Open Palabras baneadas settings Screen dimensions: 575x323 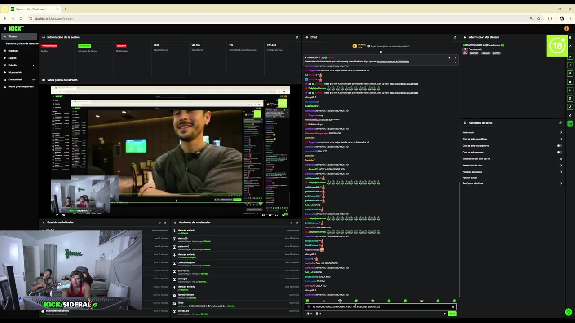click(x=512, y=172)
